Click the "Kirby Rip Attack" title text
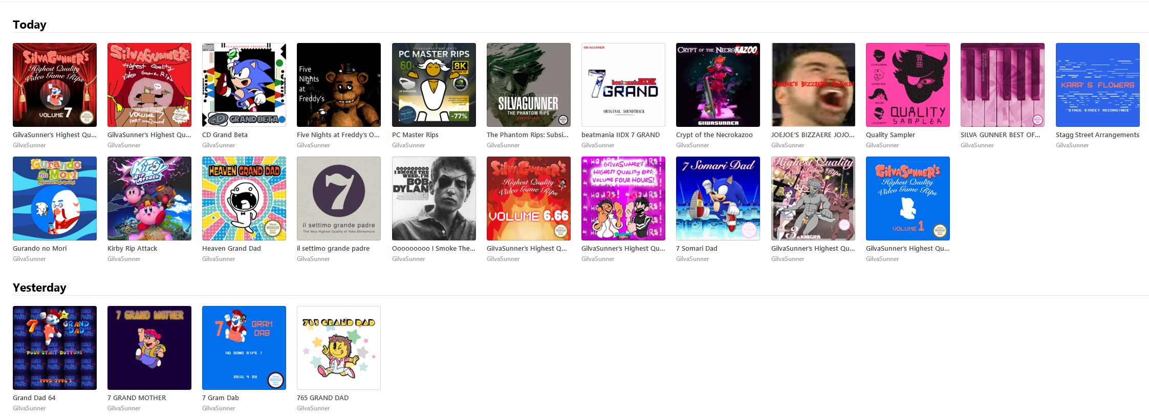The height and width of the screenshot is (418, 1149). (132, 249)
